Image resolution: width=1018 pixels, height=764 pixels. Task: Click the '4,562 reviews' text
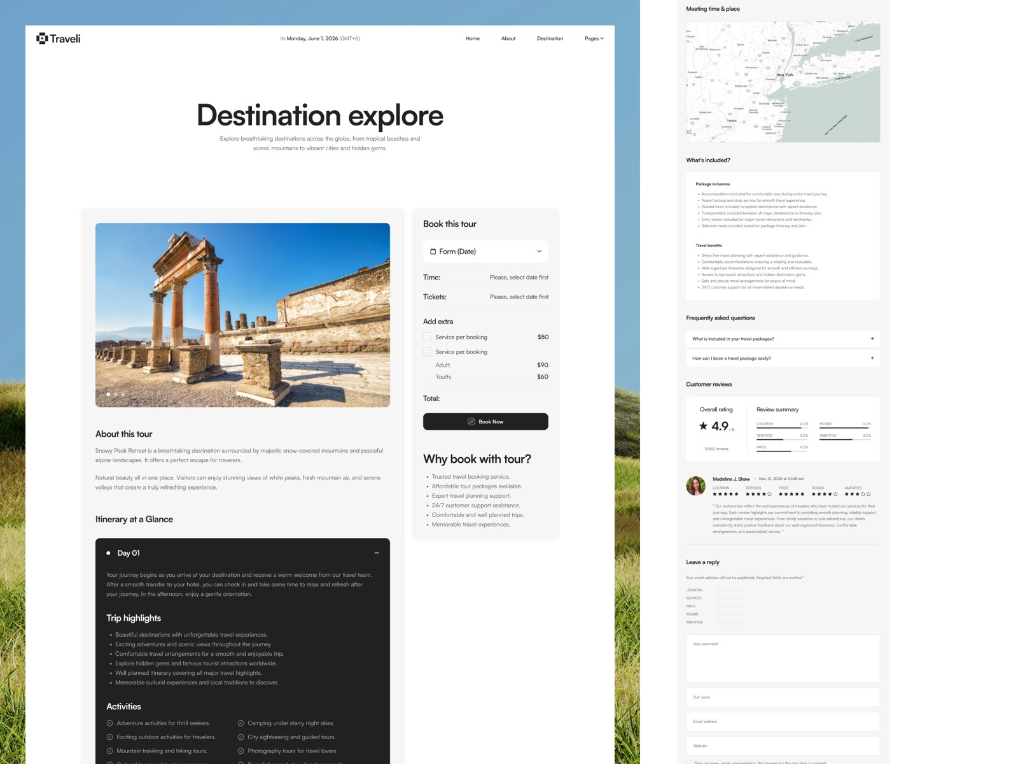coord(716,449)
